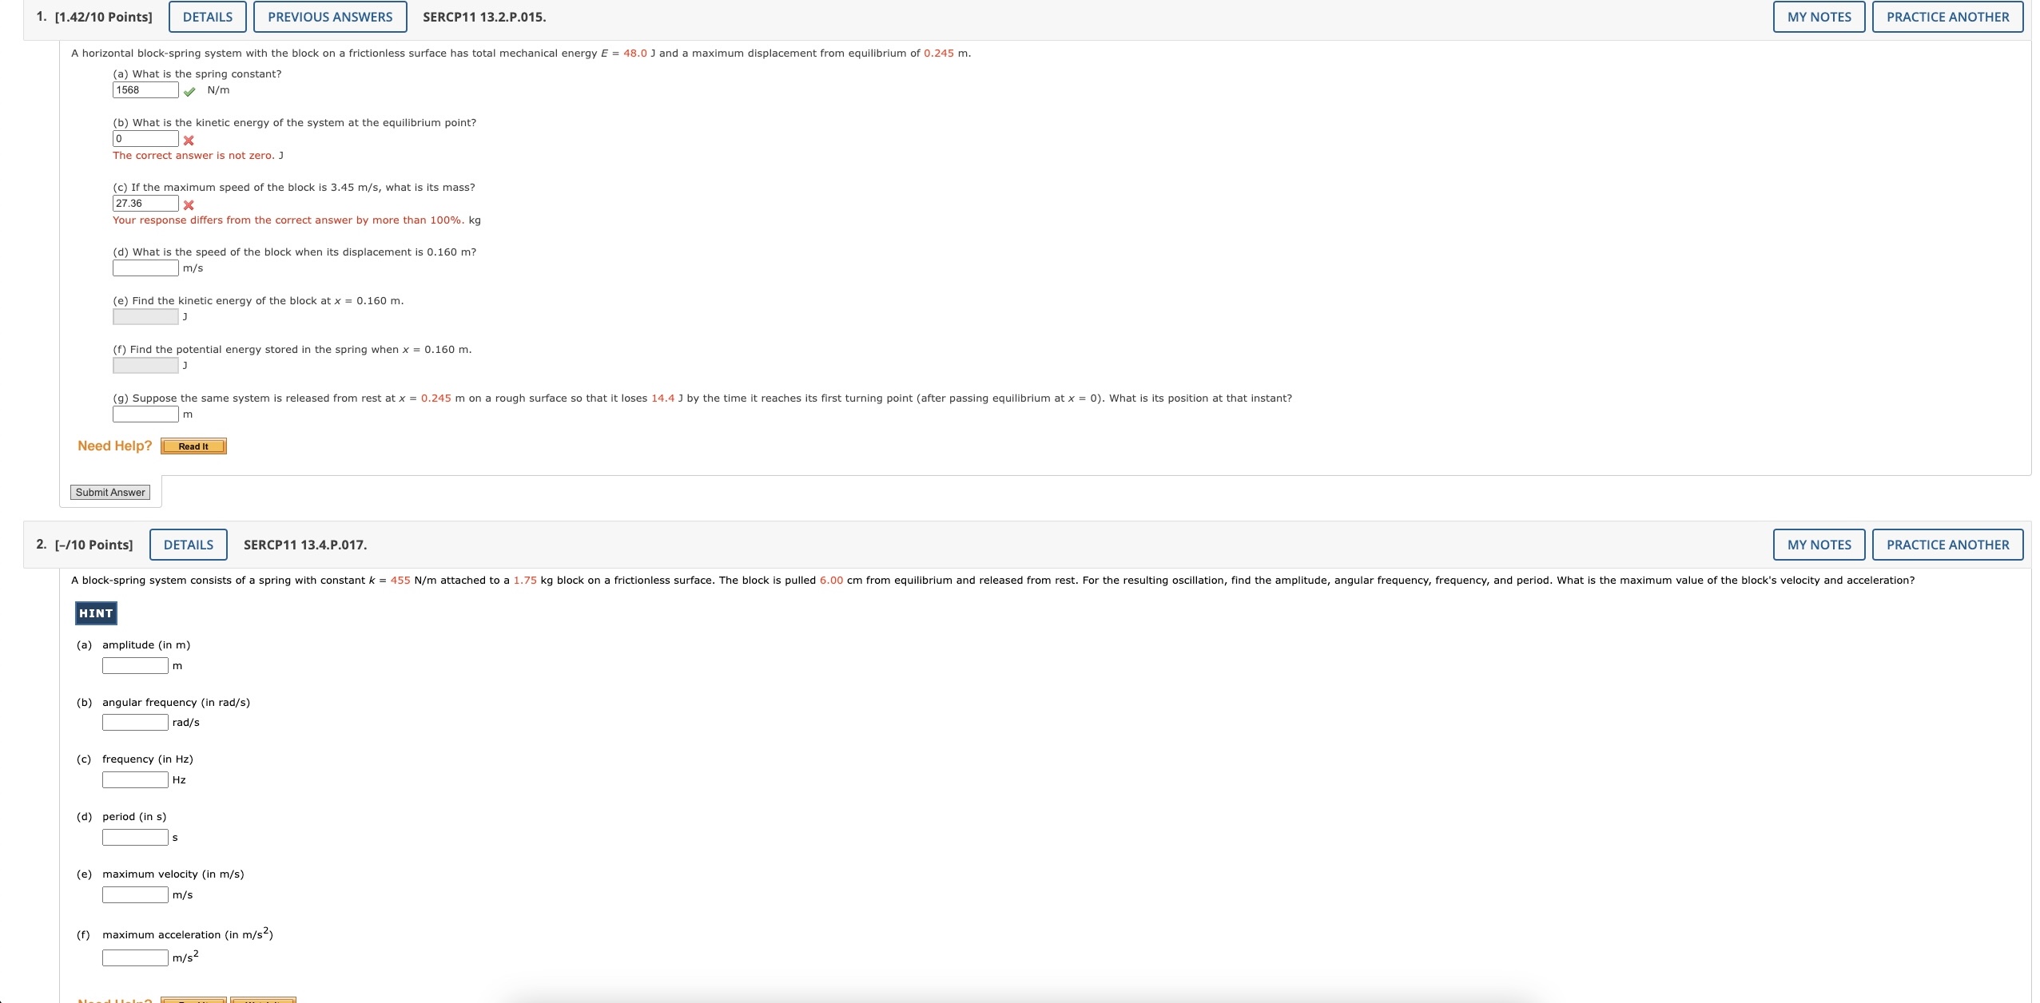The width and height of the screenshot is (2040, 1003).
Task: Click the red X beside kinetic energy answer
Action: pyautogui.click(x=189, y=140)
